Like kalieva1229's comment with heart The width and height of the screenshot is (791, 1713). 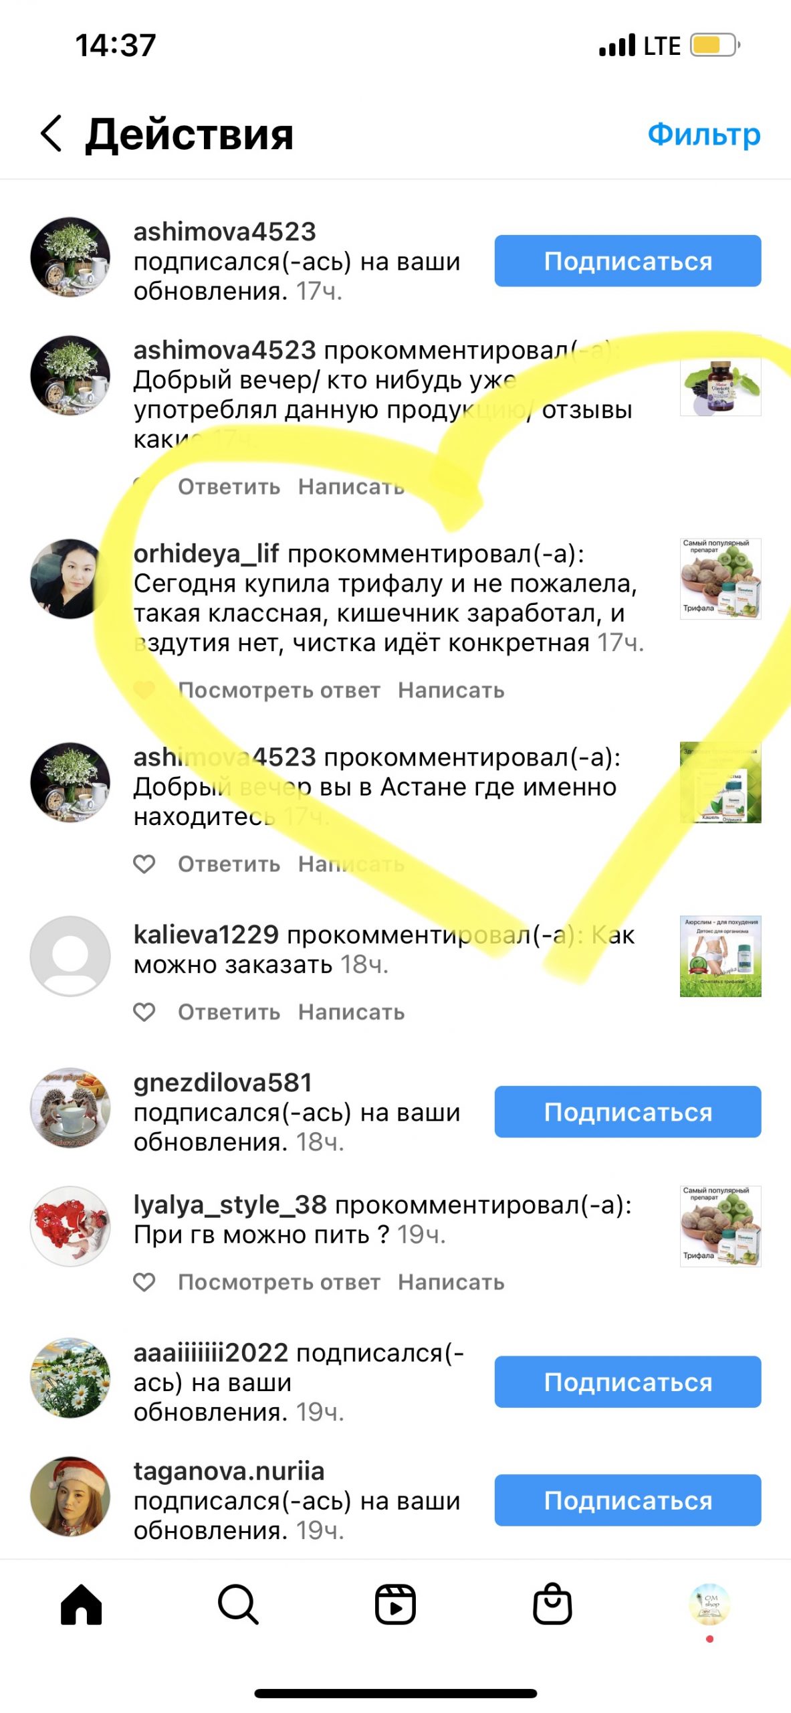144,1012
